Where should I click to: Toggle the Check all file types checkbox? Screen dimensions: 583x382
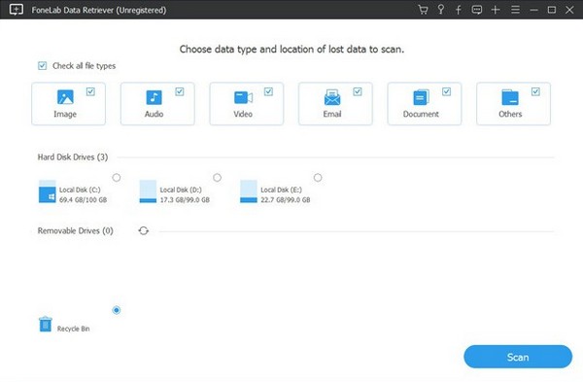[43, 66]
